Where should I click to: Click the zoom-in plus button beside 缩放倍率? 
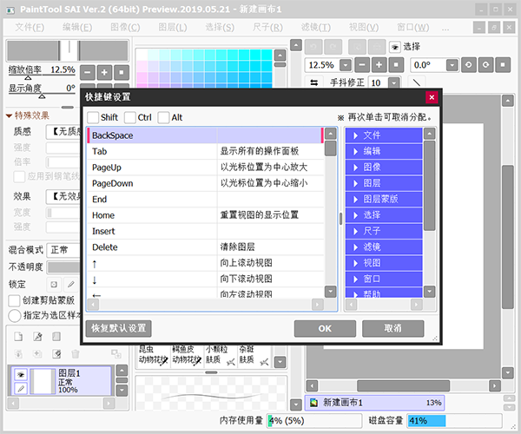104,72
